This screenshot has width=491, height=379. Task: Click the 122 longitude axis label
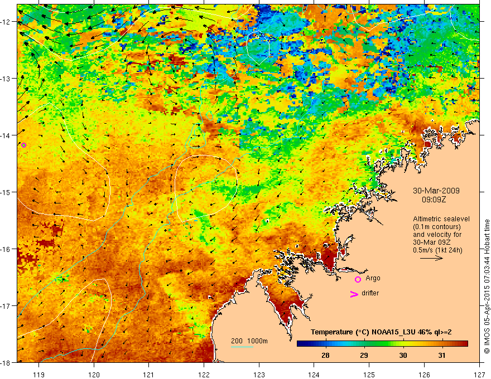tap(204, 375)
